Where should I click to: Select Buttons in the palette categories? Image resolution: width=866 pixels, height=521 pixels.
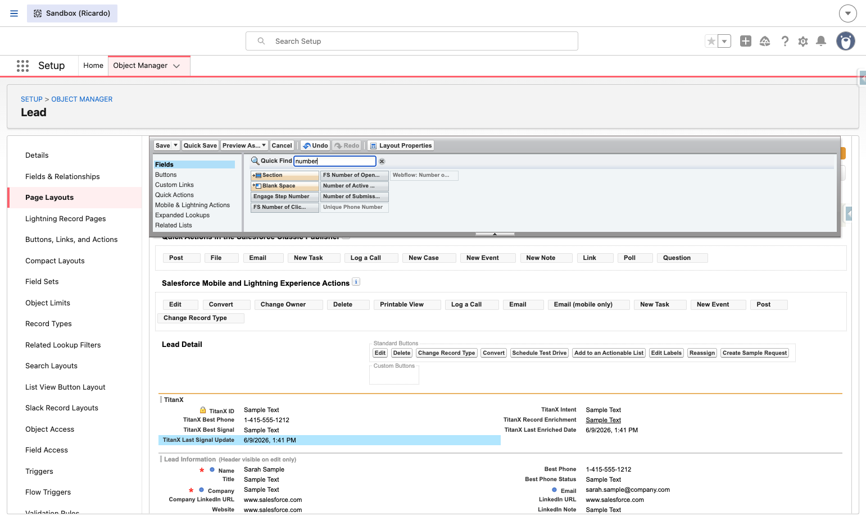pos(166,175)
